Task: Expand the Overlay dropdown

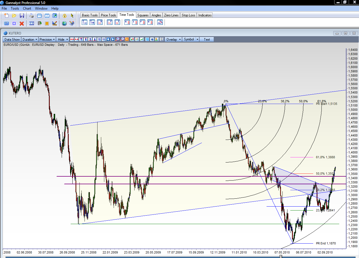Action: 173,39
